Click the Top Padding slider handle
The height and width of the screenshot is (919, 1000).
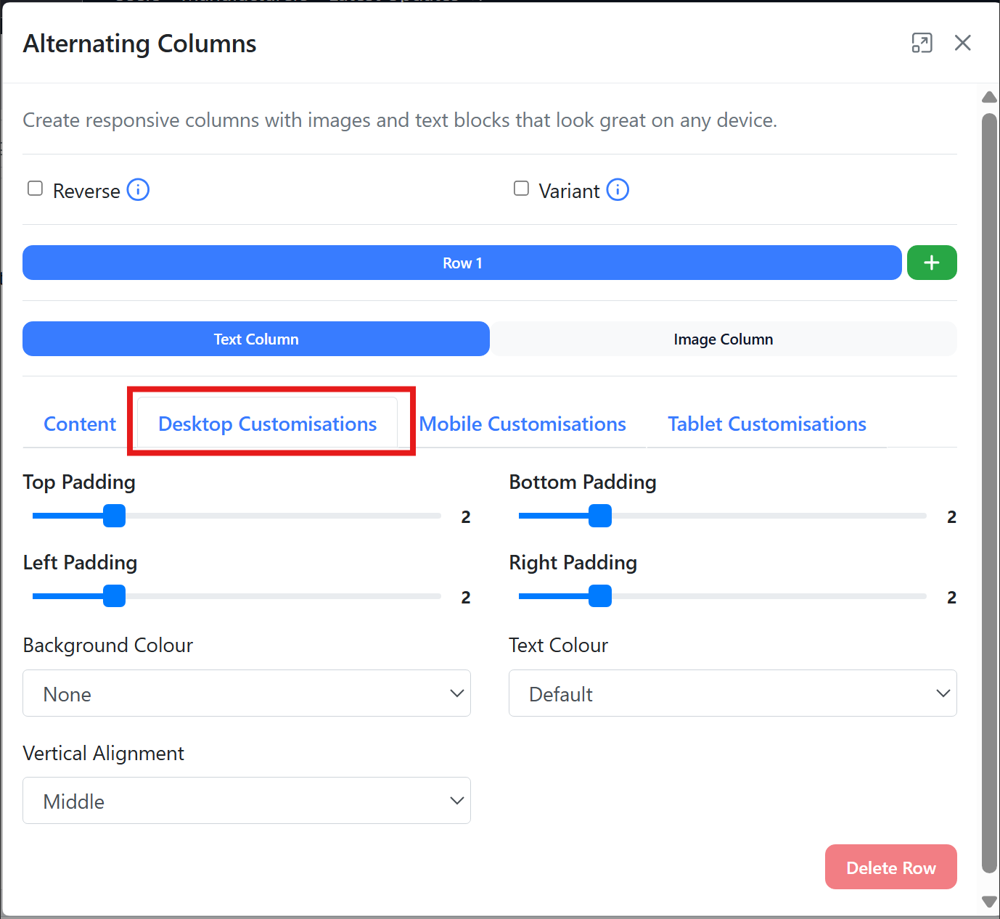[114, 516]
